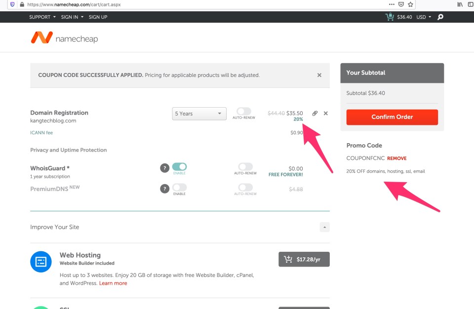The image size is (474, 309).
Task: Disable the WhoisGuard enable toggle
Action: (x=179, y=167)
